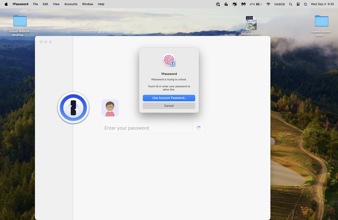This screenshot has height=220, width=338.
Task: Click the loading spinner beside password field
Action: pyautogui.click(x=199, y=128)
